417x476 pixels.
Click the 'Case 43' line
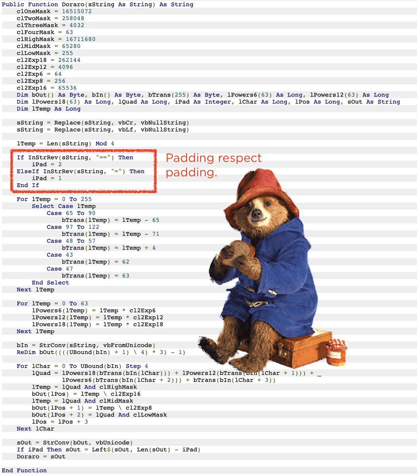point(60,255)
